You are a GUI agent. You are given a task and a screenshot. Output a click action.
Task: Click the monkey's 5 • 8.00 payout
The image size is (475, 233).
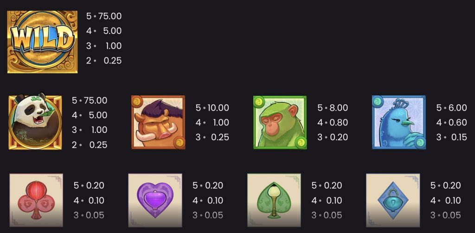[333, 108]
